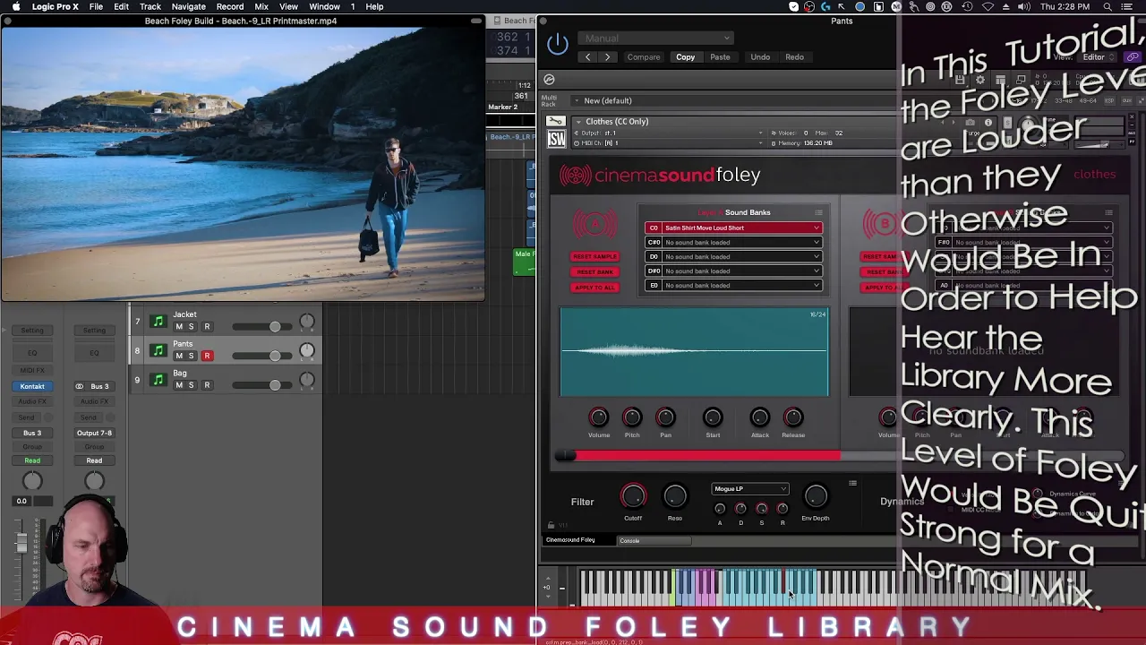
Task: Click the Bag track instrument icon
Action: click(x=158, y=380)
